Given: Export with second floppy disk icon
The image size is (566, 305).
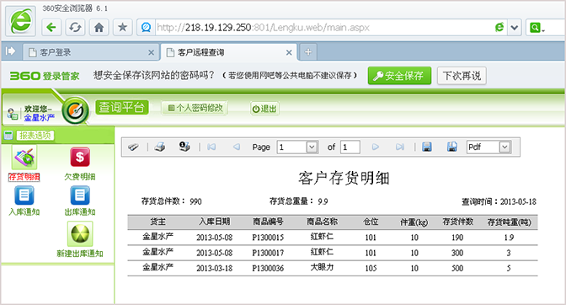Looking at the screenshot, I should (452, 147).
